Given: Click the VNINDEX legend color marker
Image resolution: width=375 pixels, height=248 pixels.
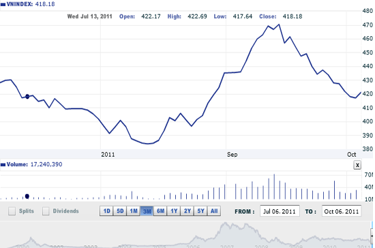Looking at the screenshot, I should point(3,5).
